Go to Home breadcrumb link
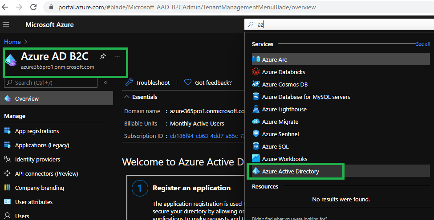Image resolution: width=434 pixels, height=220 pixels. pyautogui.click(x=12, y=42)
